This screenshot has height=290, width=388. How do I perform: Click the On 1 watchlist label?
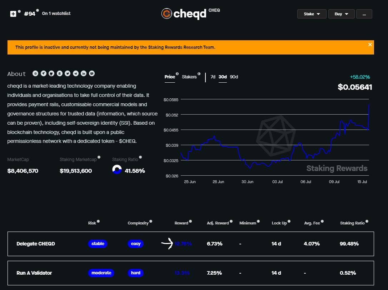pyautogui.click(x=56, y=13)
